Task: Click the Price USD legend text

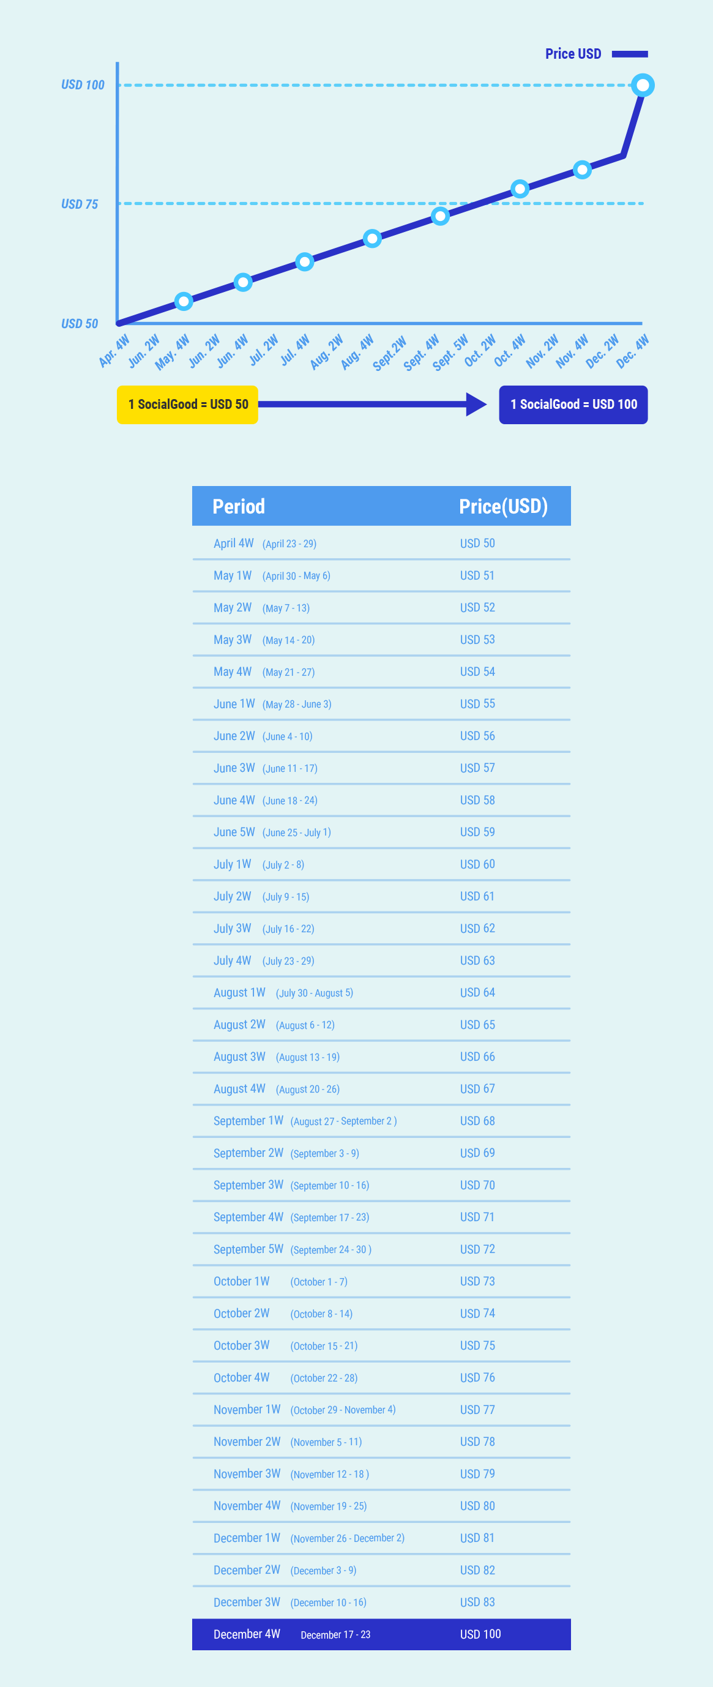Action: 573,54
